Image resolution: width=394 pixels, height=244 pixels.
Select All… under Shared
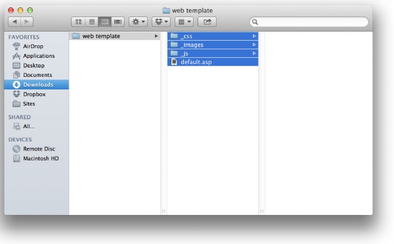[x=36, y=126]
